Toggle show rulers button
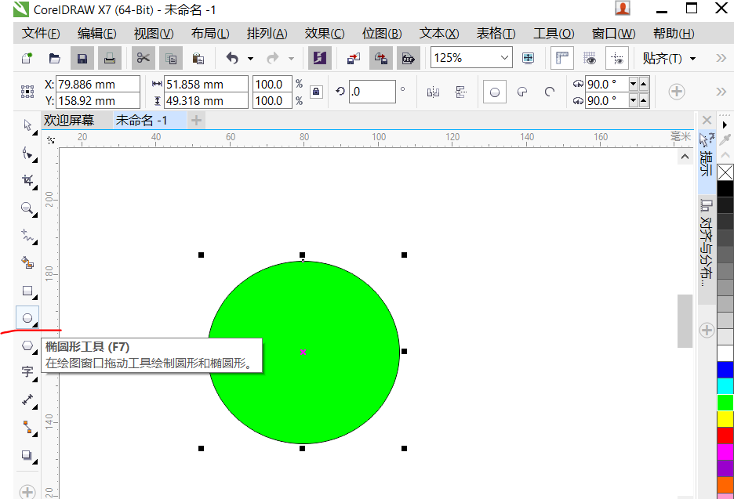This screenshot has height=499, width=734. (561, 58)
